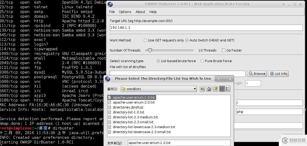Click the file extension field containing php
The height and width of the screenshot is (146, 307).
(x=270, y=112)
